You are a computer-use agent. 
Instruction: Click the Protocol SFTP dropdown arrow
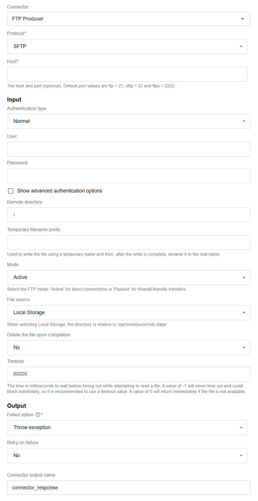[241, 46]
